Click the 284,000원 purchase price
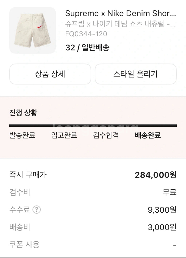 (156, 175)
